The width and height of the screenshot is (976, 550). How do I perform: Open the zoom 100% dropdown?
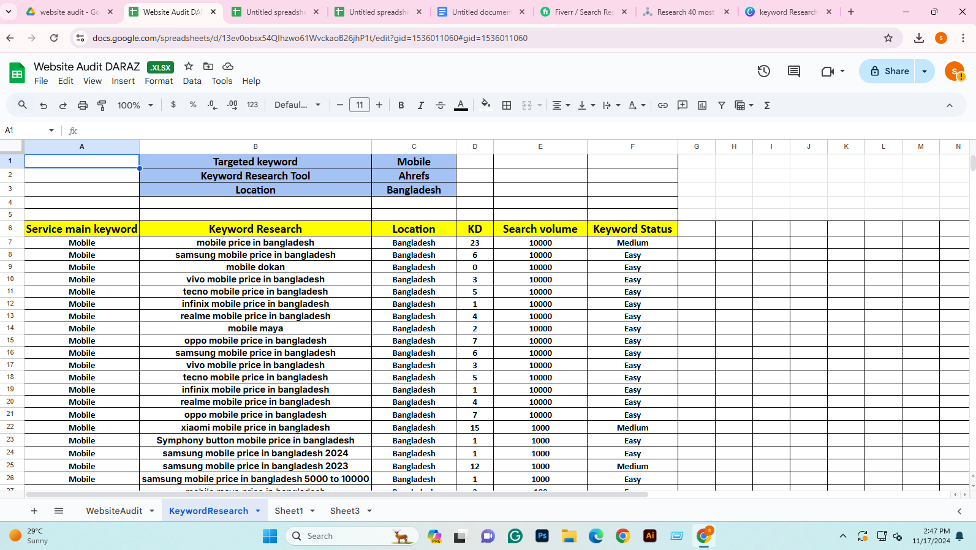click(135, 105)
